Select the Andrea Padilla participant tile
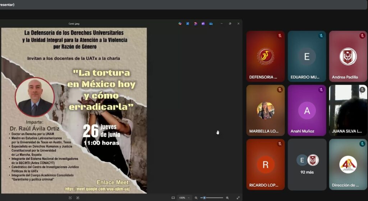 coord(348,56)
